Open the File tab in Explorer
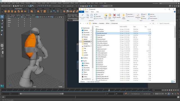180x101 pixels. click(x=82, y=12)
